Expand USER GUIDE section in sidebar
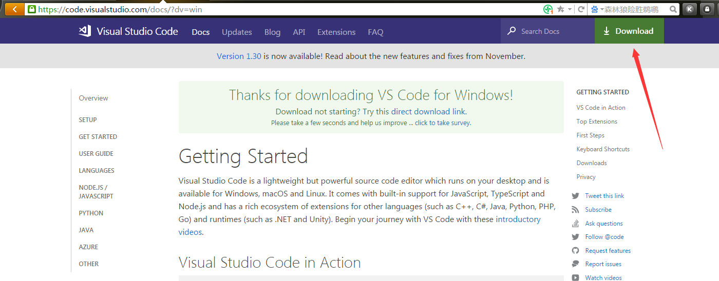The width and height of the screenshot is (719, 281). (96, 154)
